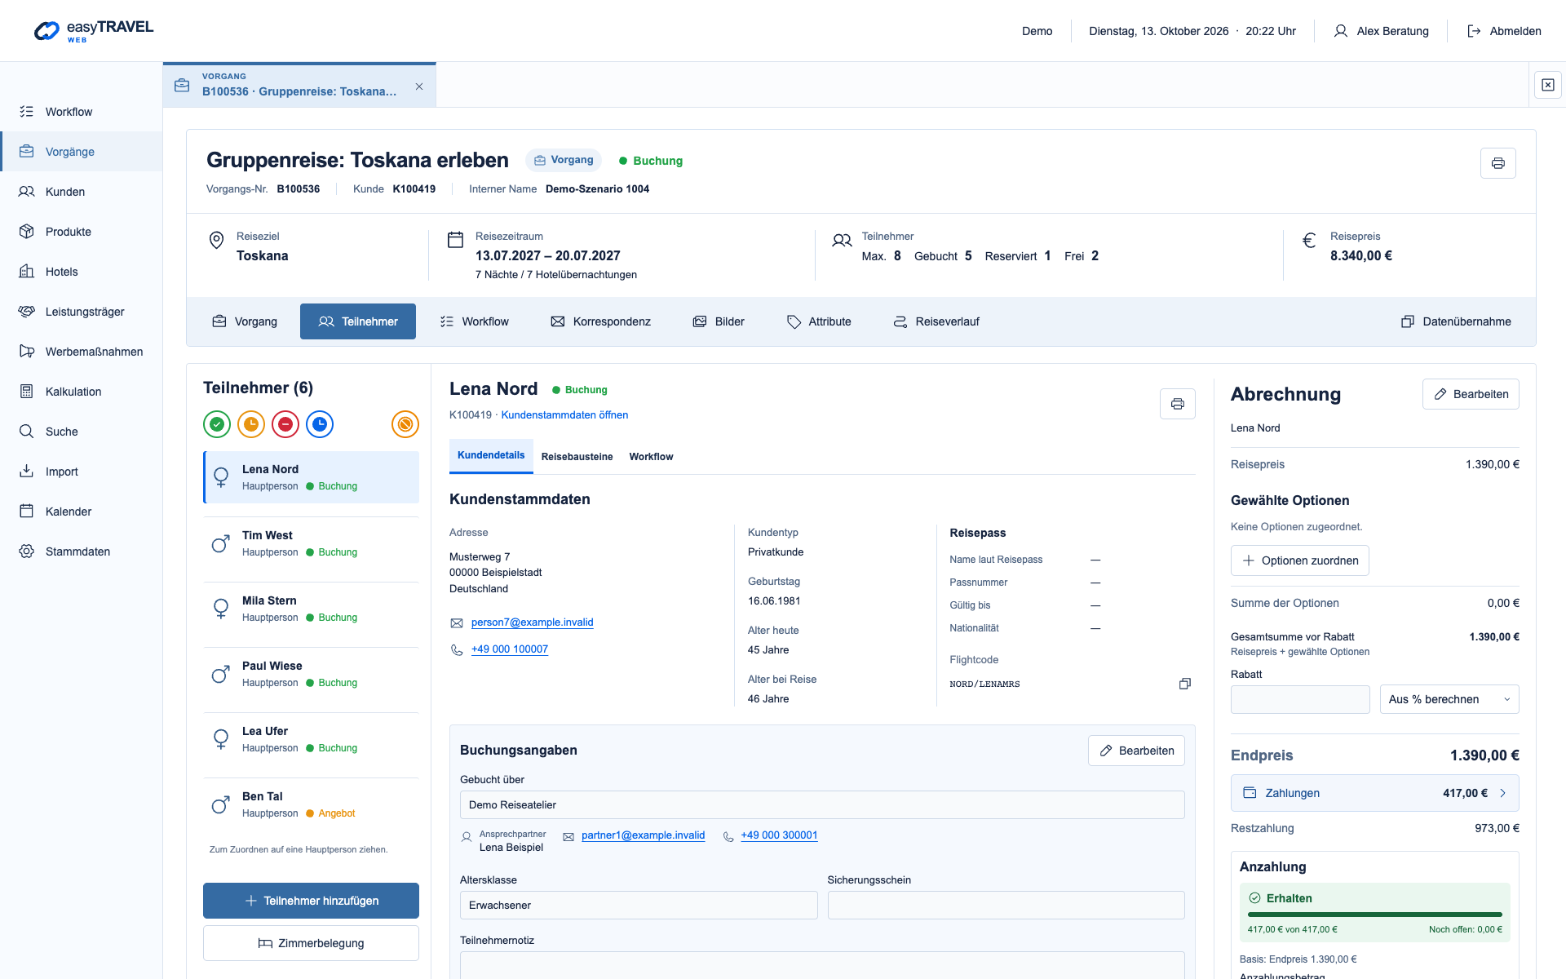Toggle the blue clock participant status filter

pos(320,424)
